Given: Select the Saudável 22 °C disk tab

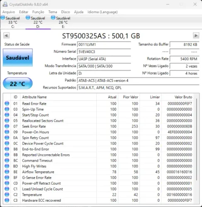Looking at the screenshot, I should [x=38, y=22].
